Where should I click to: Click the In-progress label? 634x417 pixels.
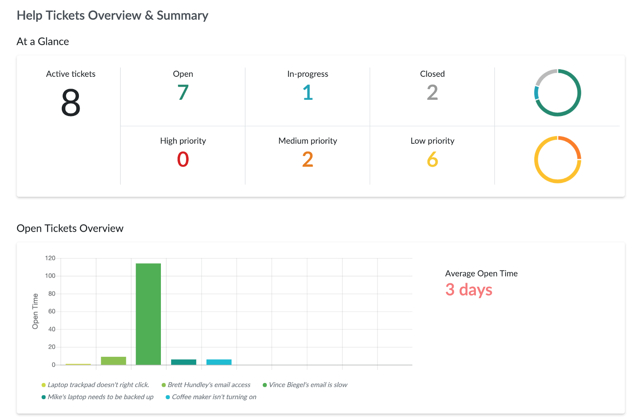pos(308,74)
